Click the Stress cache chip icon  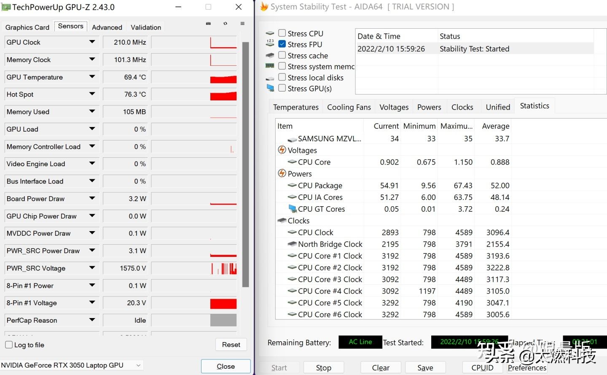click(x=270, y=56)
